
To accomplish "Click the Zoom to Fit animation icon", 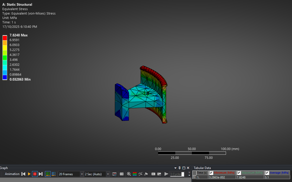I will [x=129, y=174].
